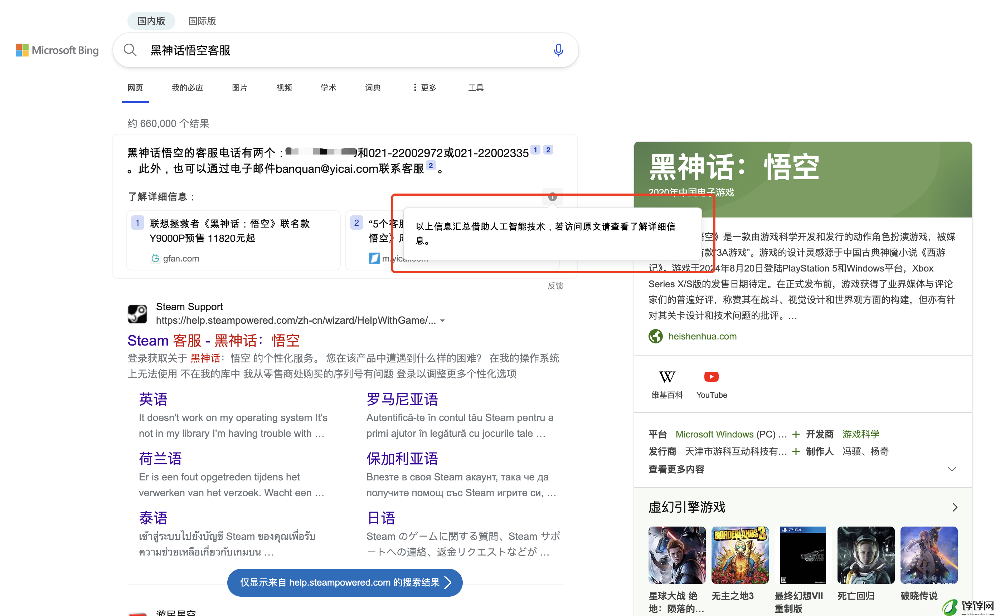Expand the Steam Support URL dropdown arrow
The height and width of the screenshot is (616, 995).
pyautogui.click(x=442, y=321)
